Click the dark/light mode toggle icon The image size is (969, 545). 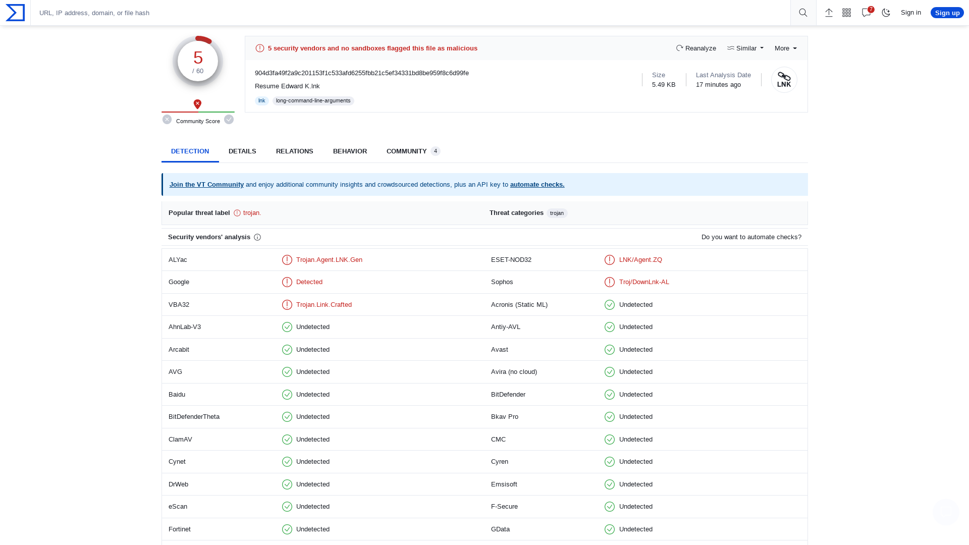[x=886, y=13]
